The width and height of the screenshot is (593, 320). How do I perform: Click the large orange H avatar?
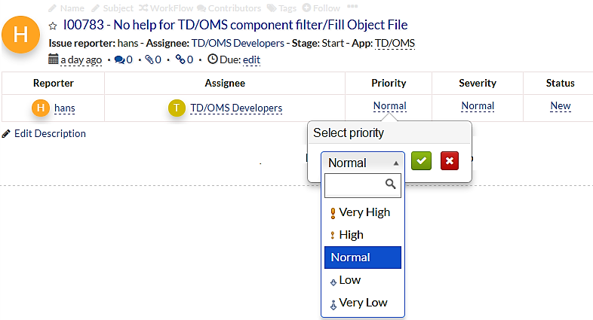click(22, 35)
